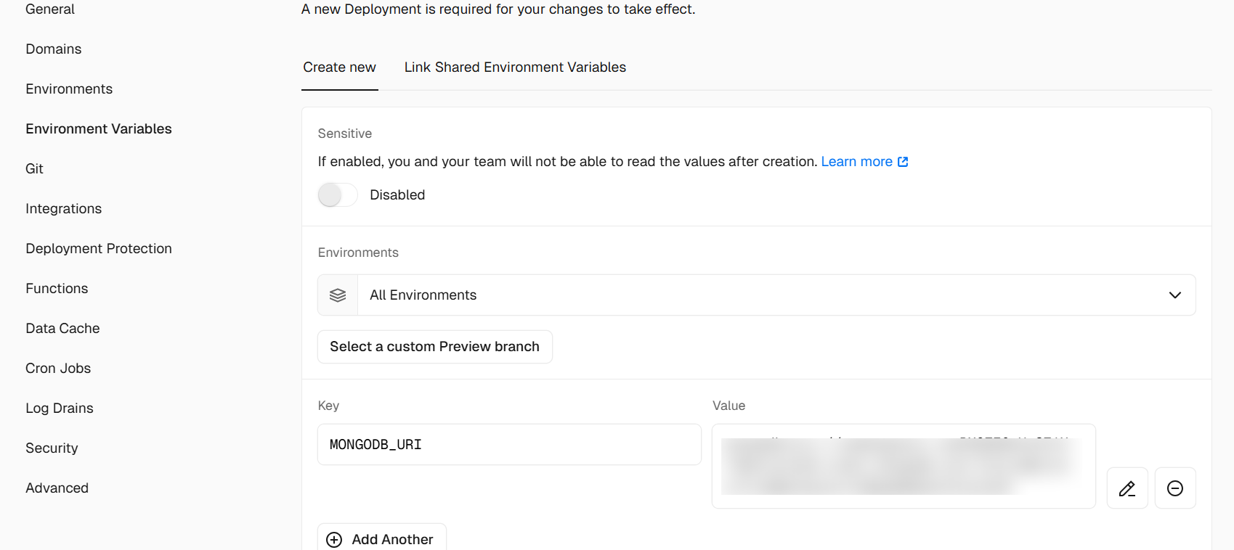This screenshot has width=1234, height=550.
Task: Open the Learn more link
Action: 856,162
